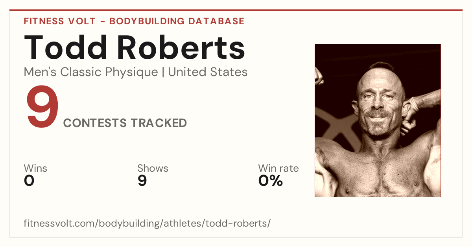The width and height of the screenshot is (472, 247).
Task: Click the Todd Roberts athlete photo
Action: point(378,120)
